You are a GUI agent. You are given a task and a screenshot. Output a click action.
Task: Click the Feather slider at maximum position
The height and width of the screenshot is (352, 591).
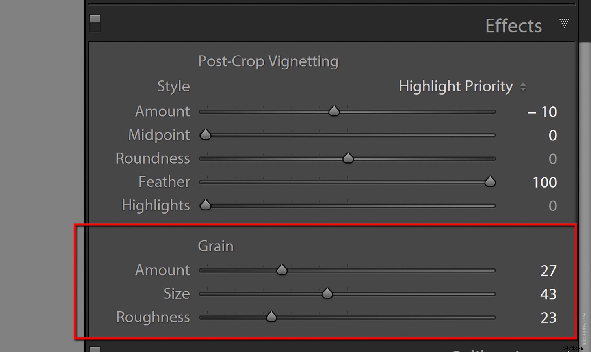click(490, 182)
